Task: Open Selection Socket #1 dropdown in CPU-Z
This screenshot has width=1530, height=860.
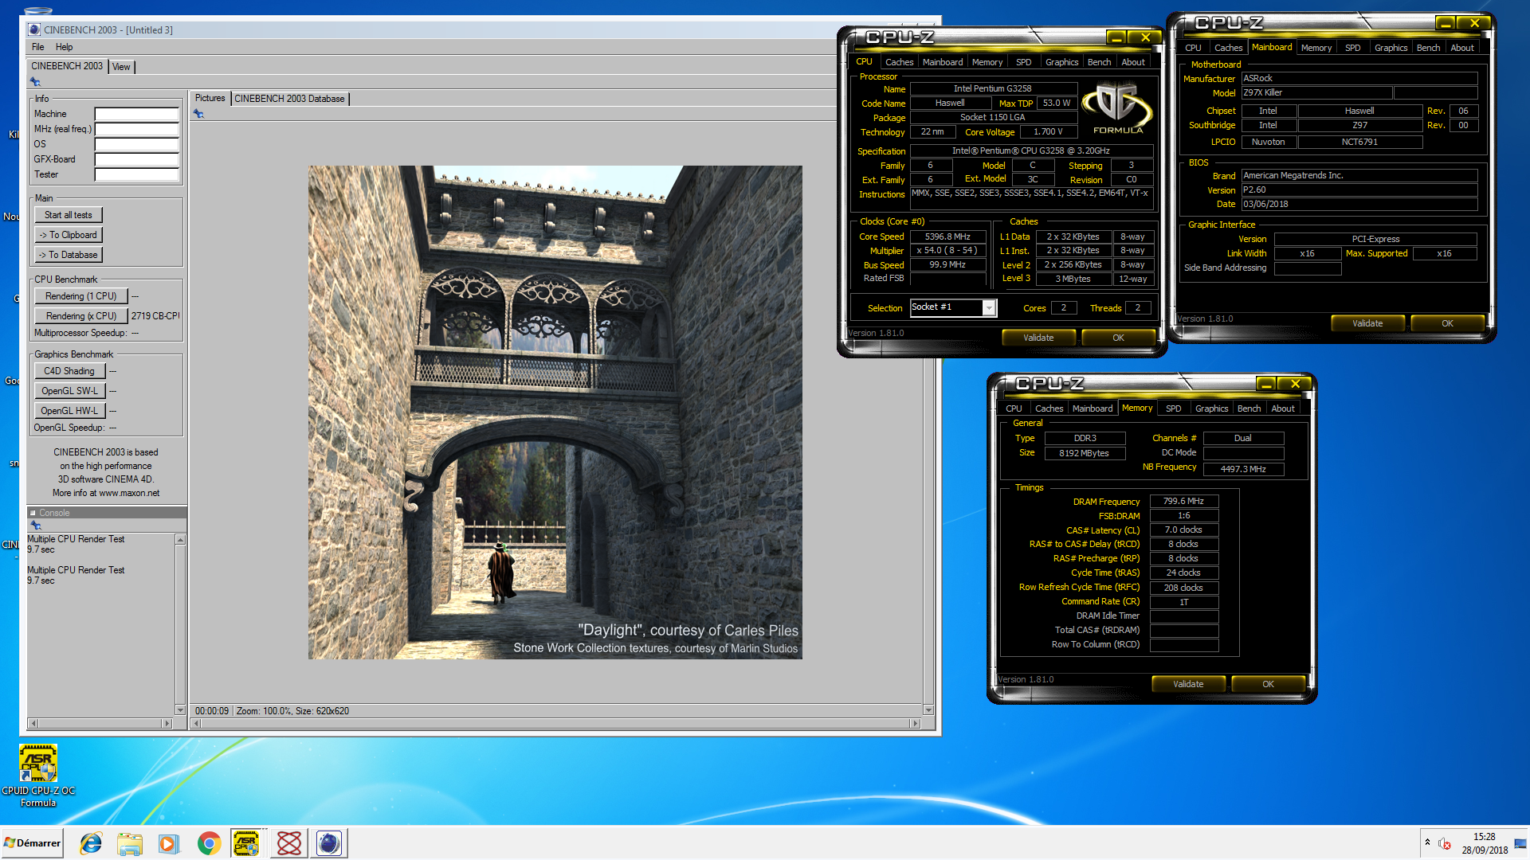Action: pos(989,307)
